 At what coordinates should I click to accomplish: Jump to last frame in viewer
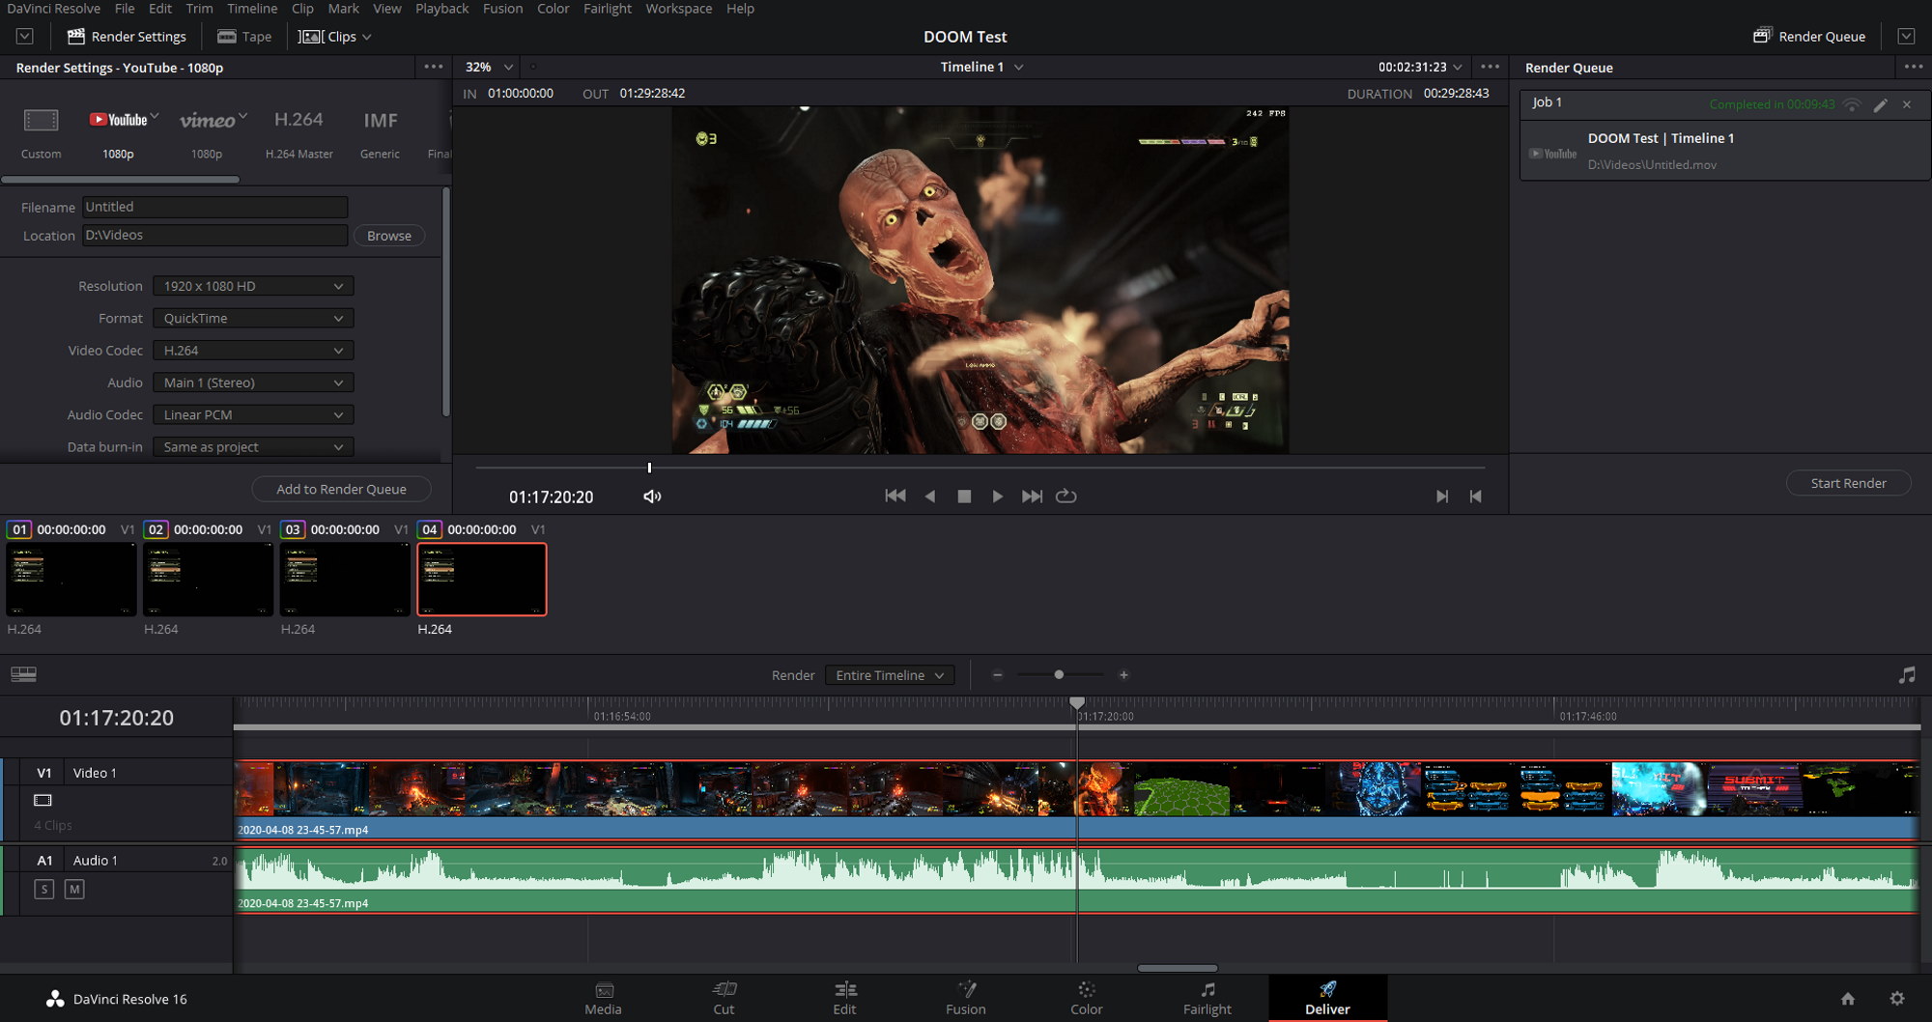1032,496
